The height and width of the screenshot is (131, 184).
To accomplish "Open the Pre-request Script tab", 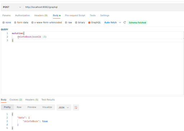I will coord(75,15).
